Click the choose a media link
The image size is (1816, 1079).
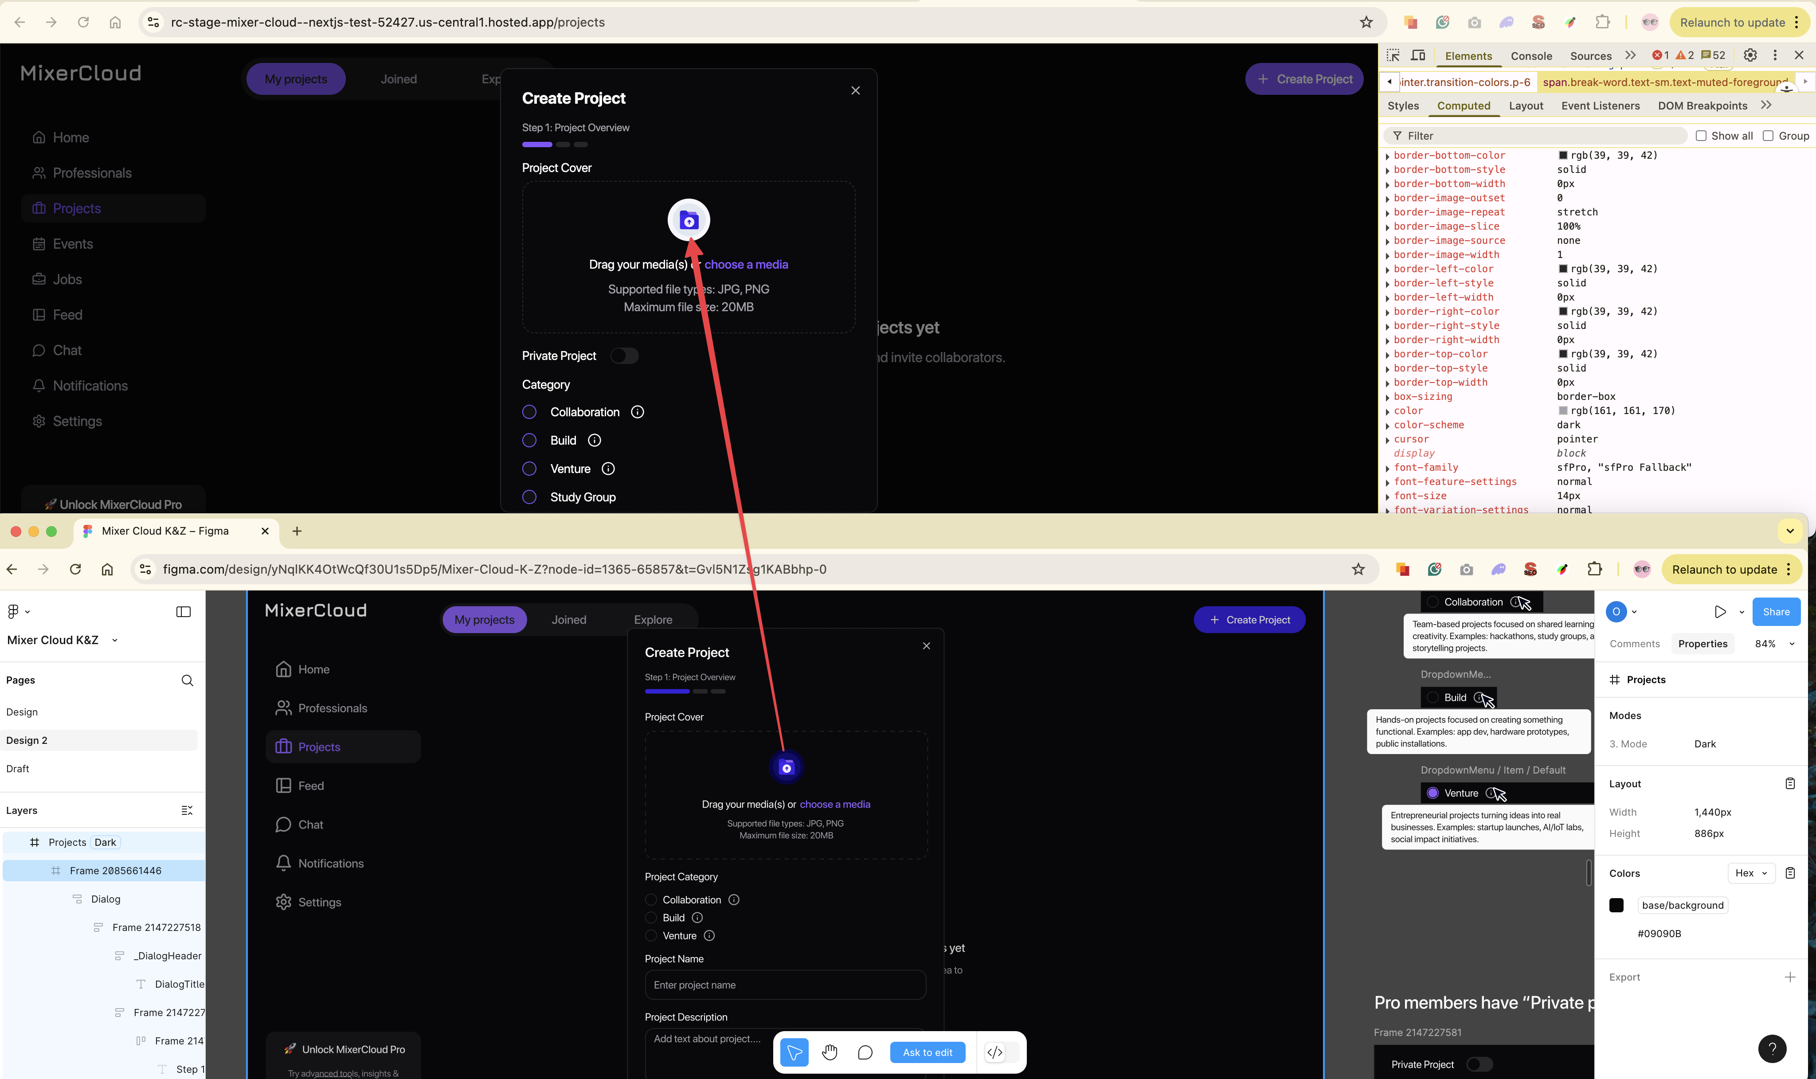pos(746,265)
